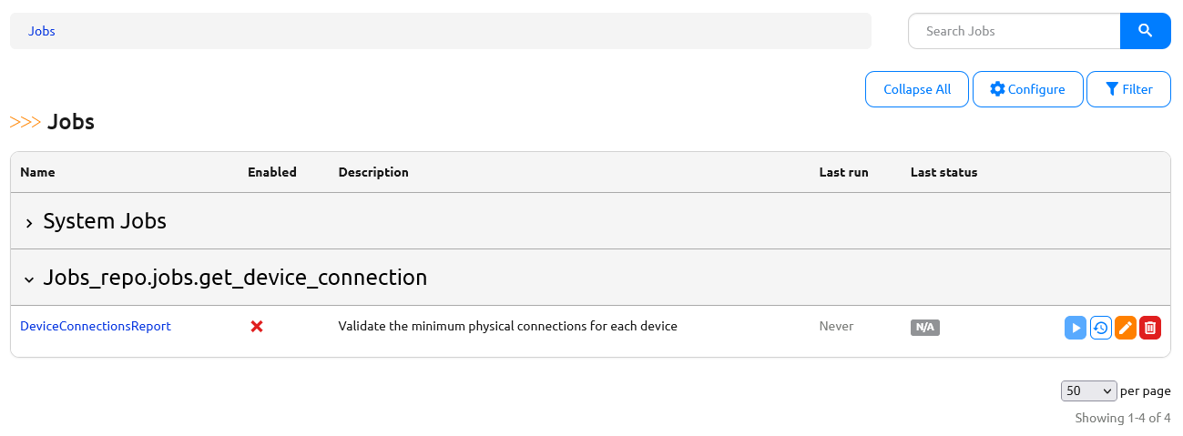Viewport: 1183px width, 436px height.
Task: Click the magnifier search button
Action: coord(1145,31)
